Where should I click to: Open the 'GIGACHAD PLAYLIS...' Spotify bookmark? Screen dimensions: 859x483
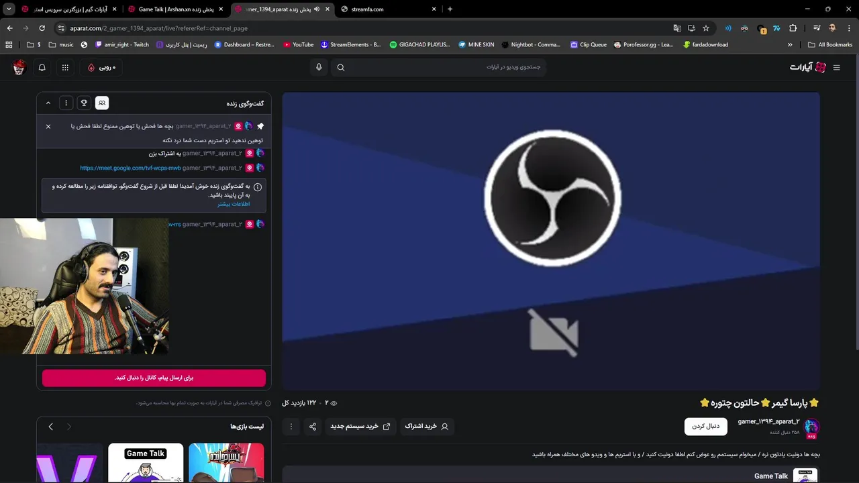point(419,45)
